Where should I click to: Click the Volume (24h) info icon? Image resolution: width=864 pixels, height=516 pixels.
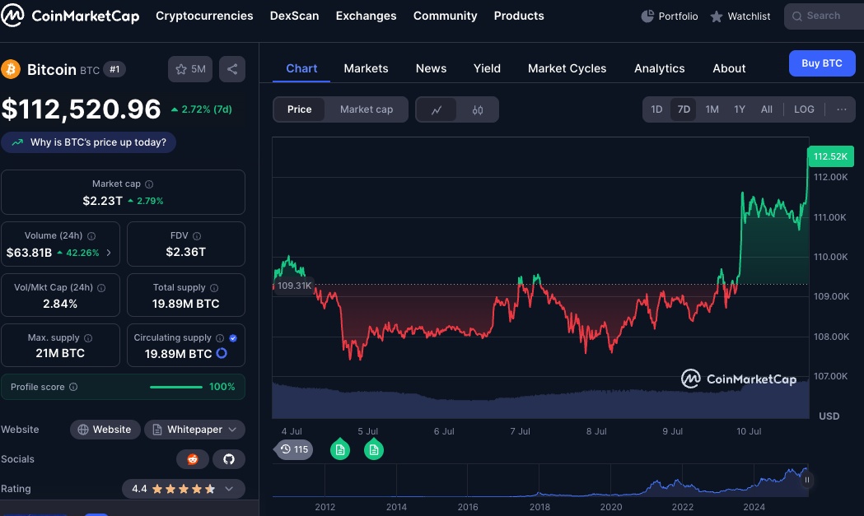(91, 236)
